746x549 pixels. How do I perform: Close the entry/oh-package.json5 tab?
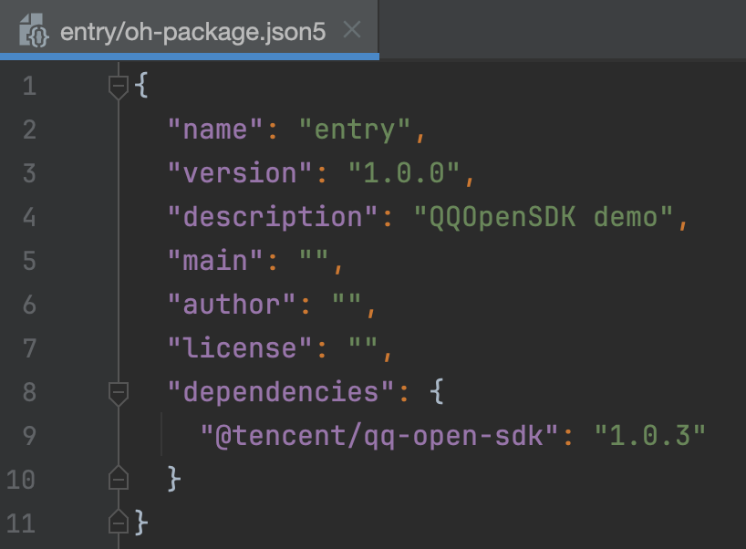pos(352,30)
